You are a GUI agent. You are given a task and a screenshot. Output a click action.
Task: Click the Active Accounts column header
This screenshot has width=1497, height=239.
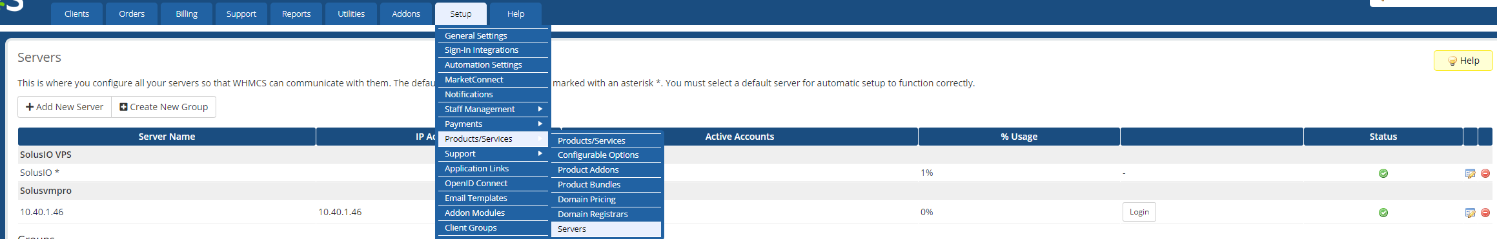tap(739, 137)
